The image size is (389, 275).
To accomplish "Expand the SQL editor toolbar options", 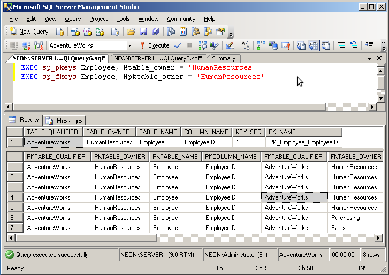I will tap(384, 45).
